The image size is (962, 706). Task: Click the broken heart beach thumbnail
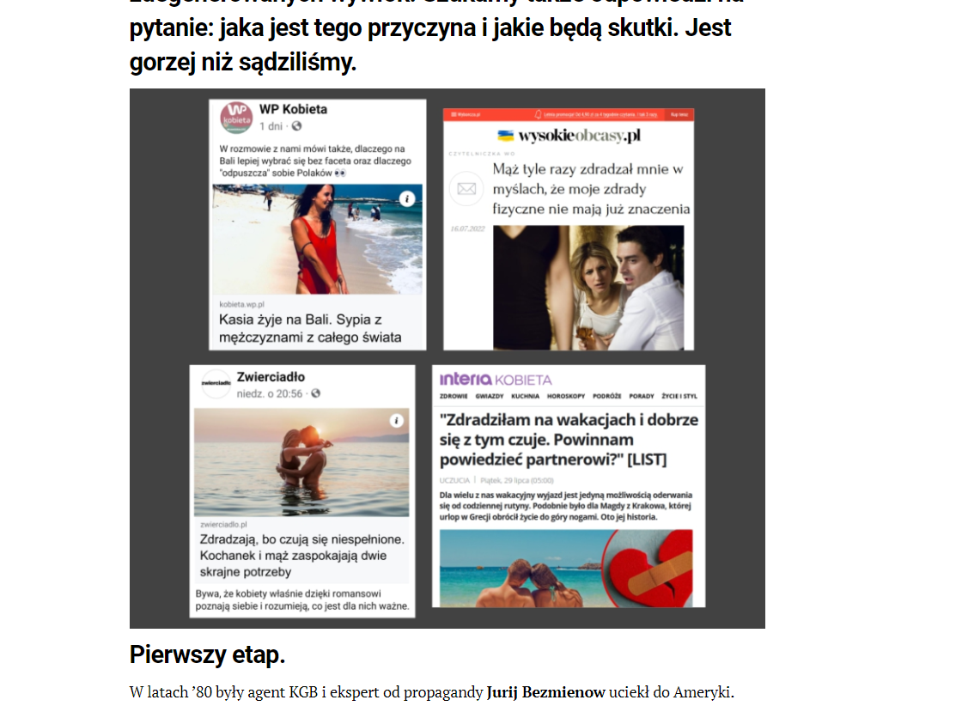click(x=566, y=569)
